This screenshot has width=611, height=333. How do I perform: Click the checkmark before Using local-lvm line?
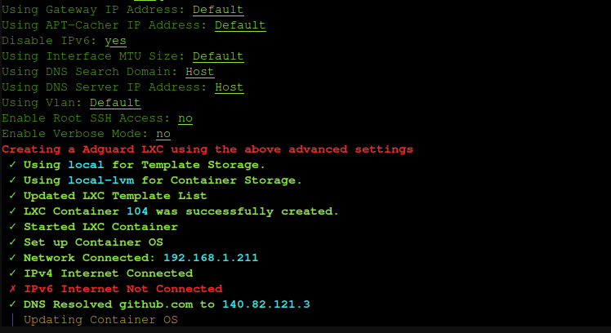coord(12,180)
